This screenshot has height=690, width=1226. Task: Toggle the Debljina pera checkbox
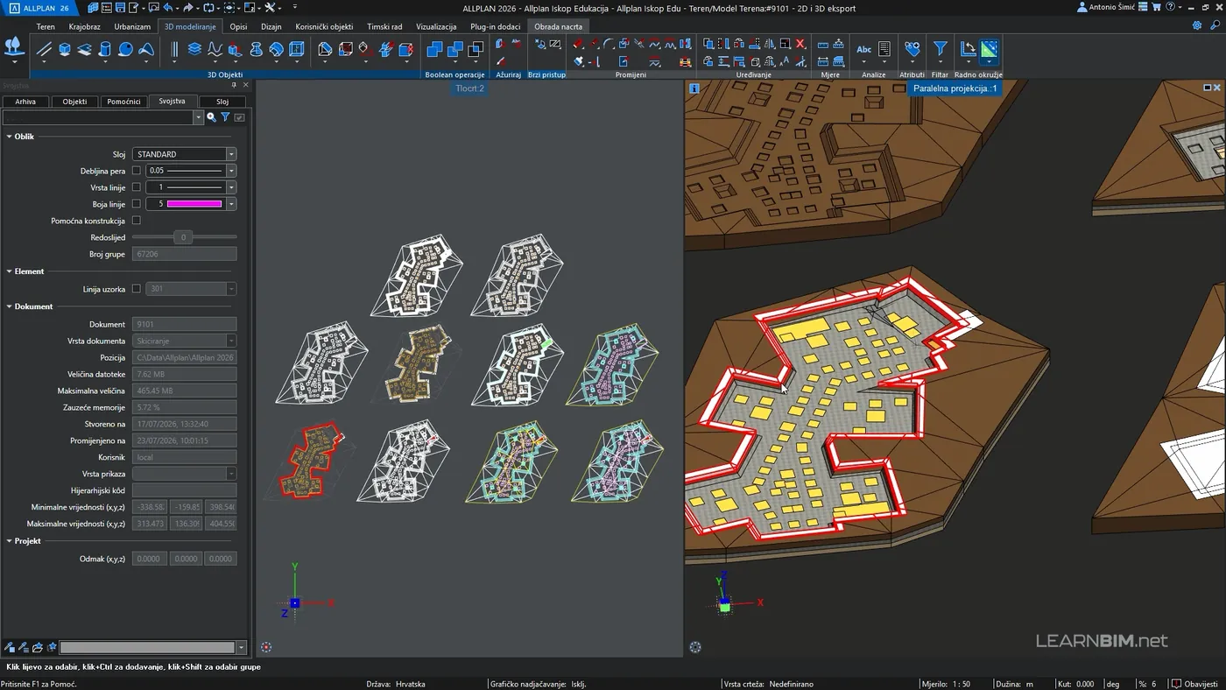click(x=136, y=171)
